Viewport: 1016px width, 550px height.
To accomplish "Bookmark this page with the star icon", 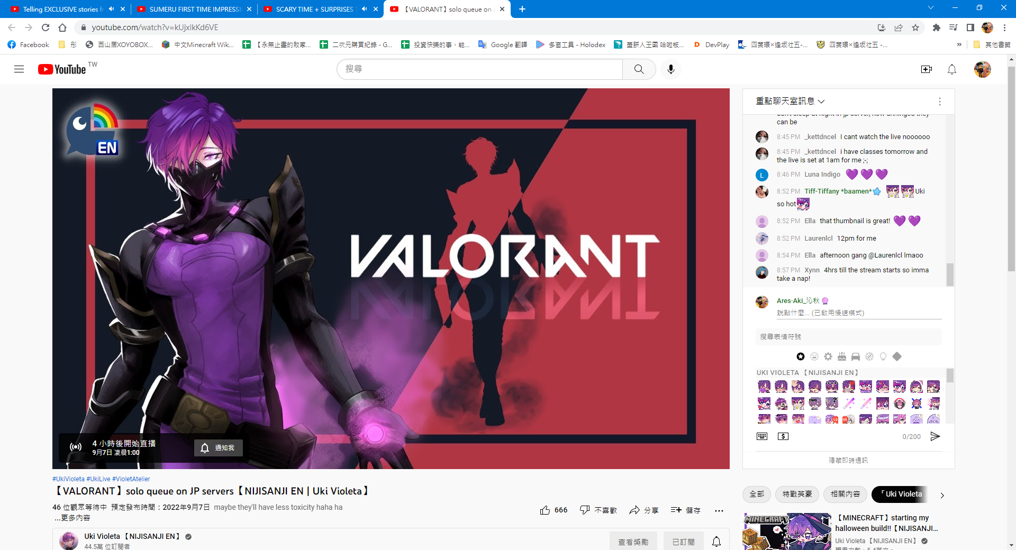I will pos(915,27).
